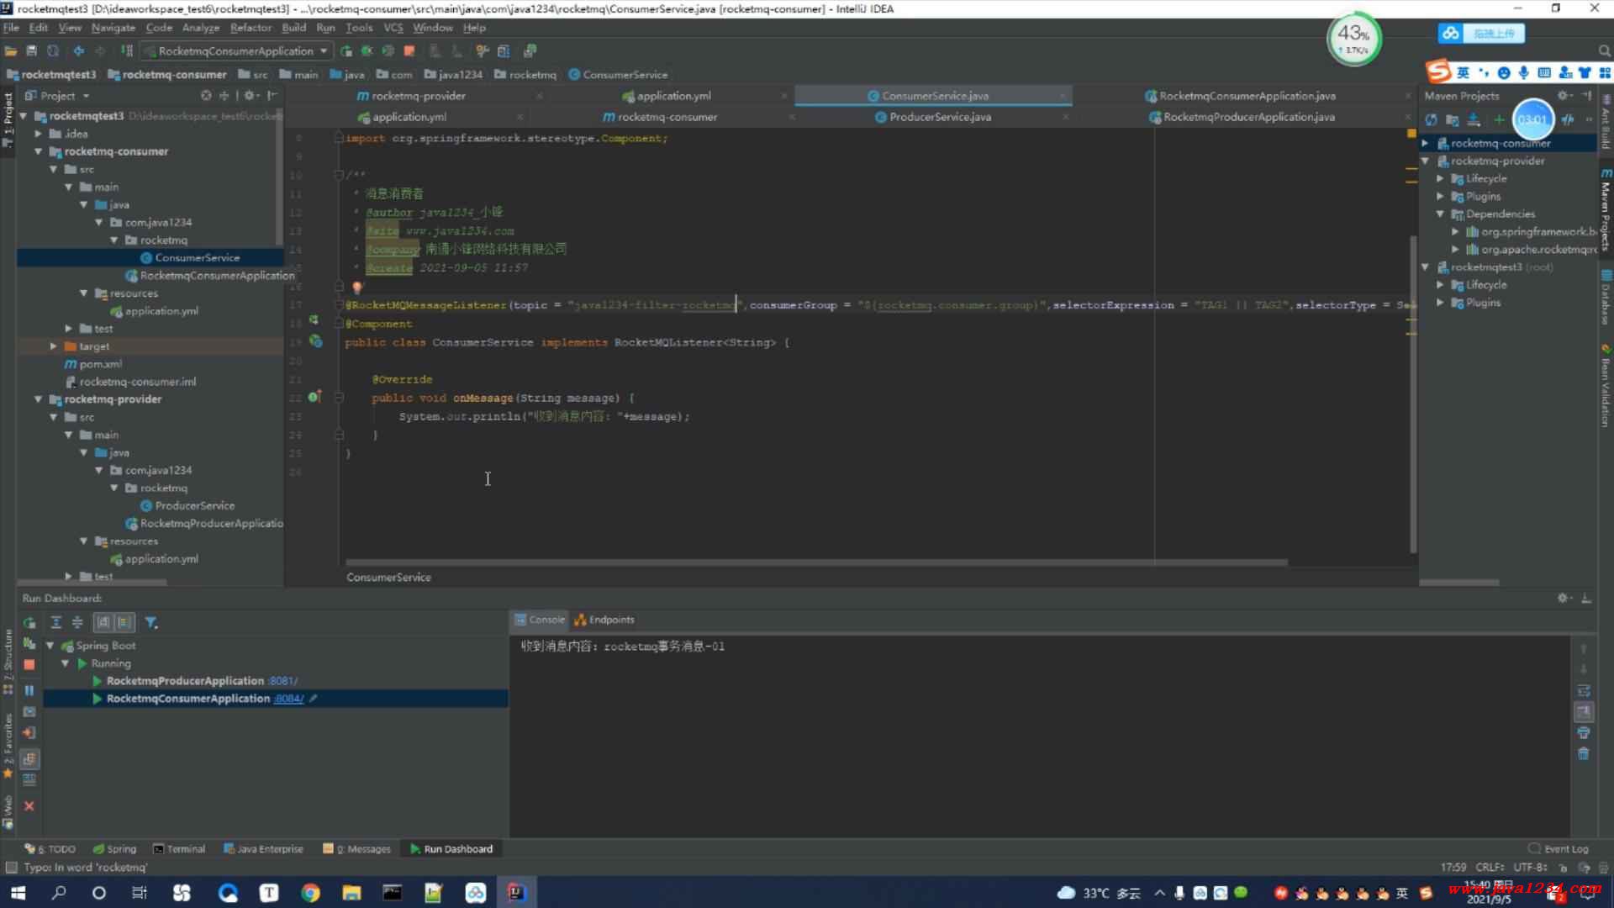Click Rerun icon in Run Dashboard sidebar
This screenshot has width=1614, height=908.
[x=29, y=623]
